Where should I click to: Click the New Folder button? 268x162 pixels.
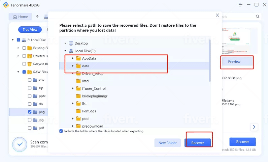tap(168, 143)
